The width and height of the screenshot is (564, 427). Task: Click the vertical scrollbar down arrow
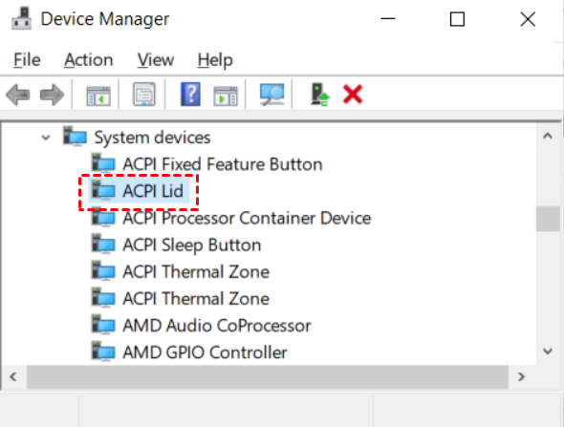548,351
